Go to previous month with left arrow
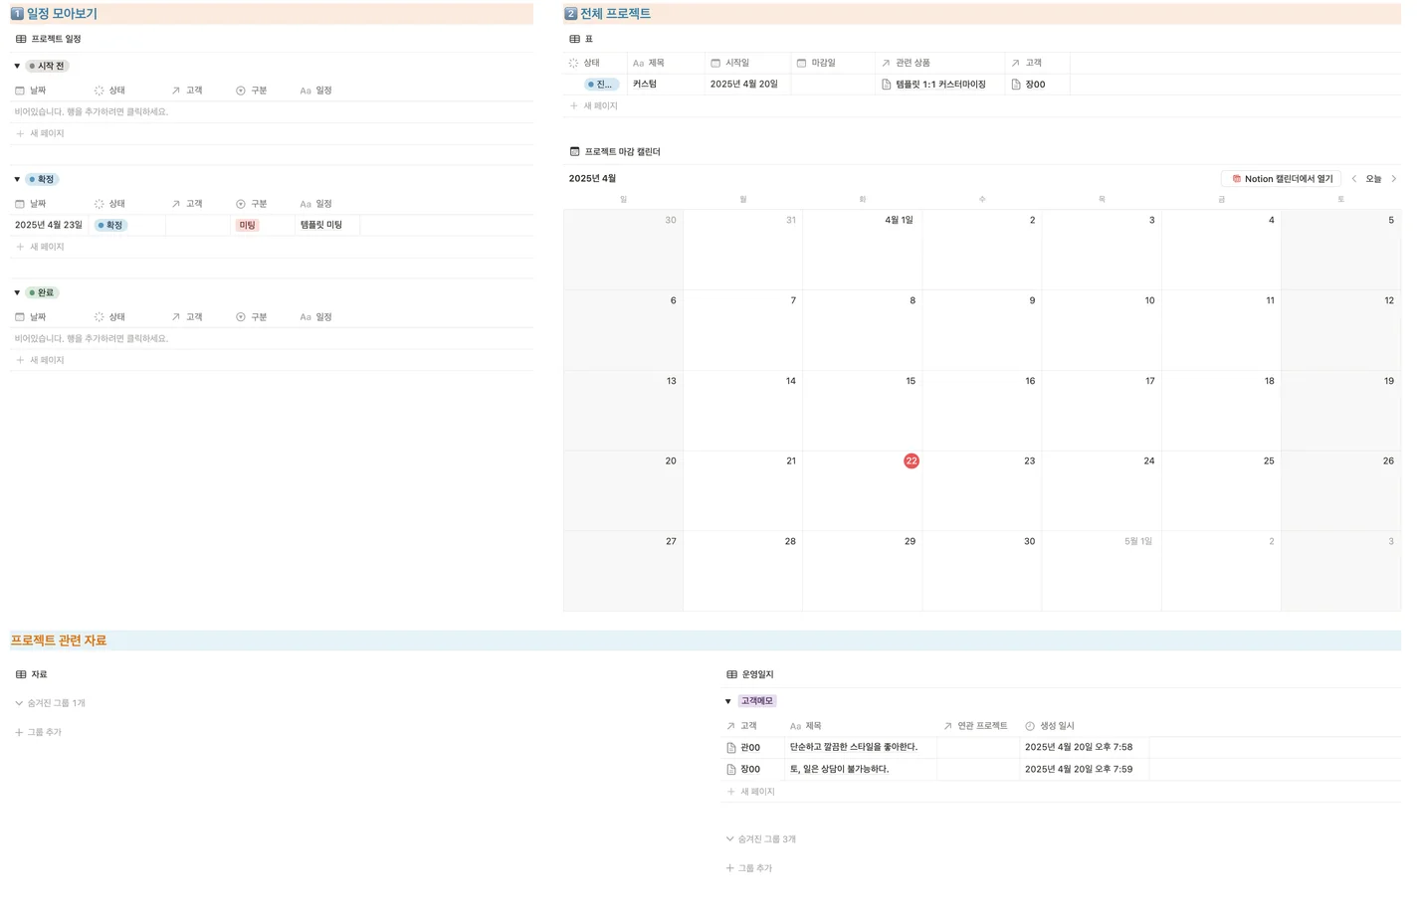Viewport: 1423px width, 916px height. 1353,179
